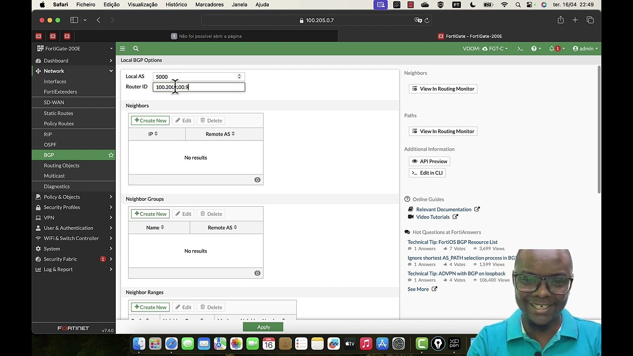Open Diagnostics page
The width and height of the screenshot is (633, 356).
57,186
